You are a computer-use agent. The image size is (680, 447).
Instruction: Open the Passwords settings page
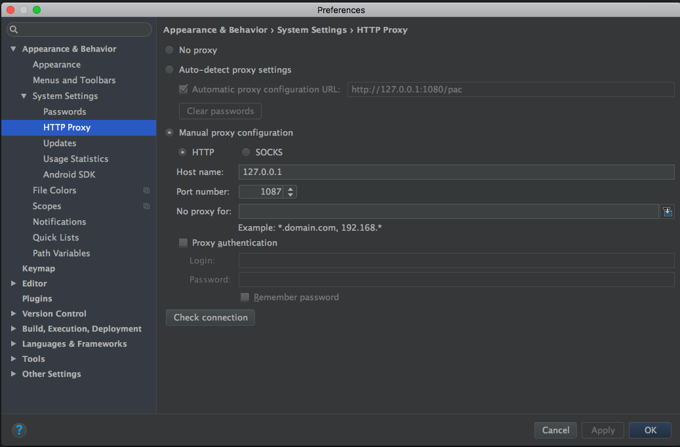65,112
